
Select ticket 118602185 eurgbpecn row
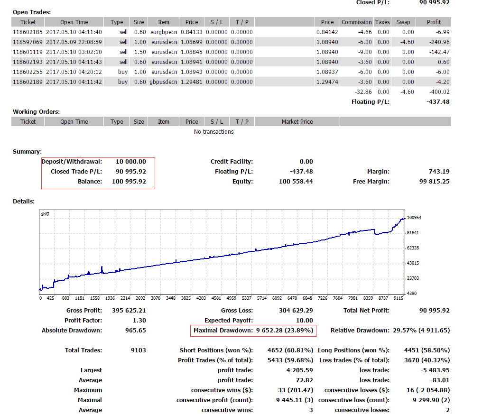coord(231,32)
